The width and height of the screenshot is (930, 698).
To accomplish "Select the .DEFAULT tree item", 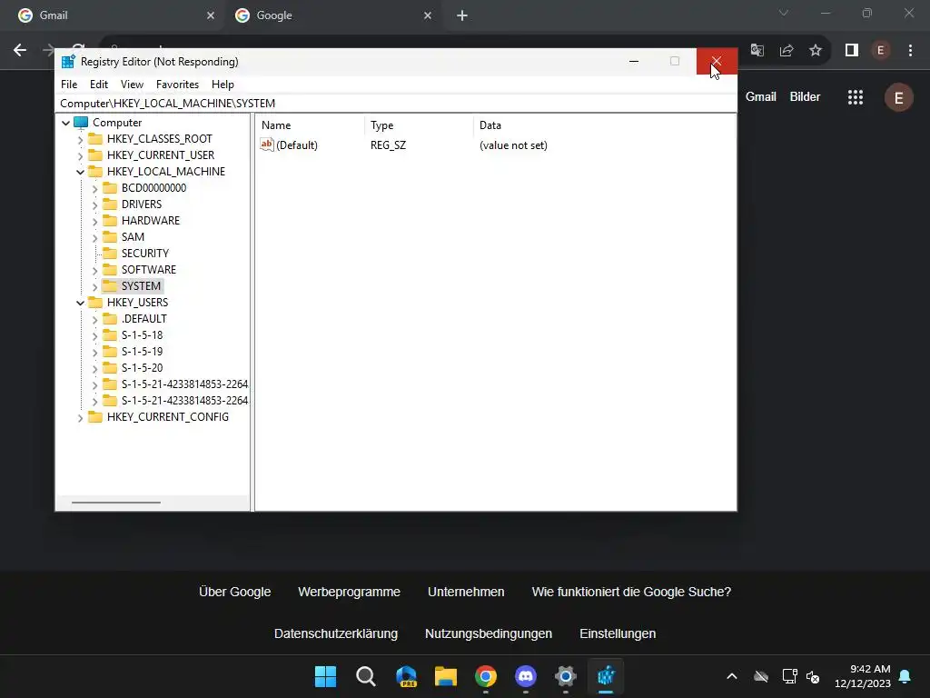I will coord(143,319).
